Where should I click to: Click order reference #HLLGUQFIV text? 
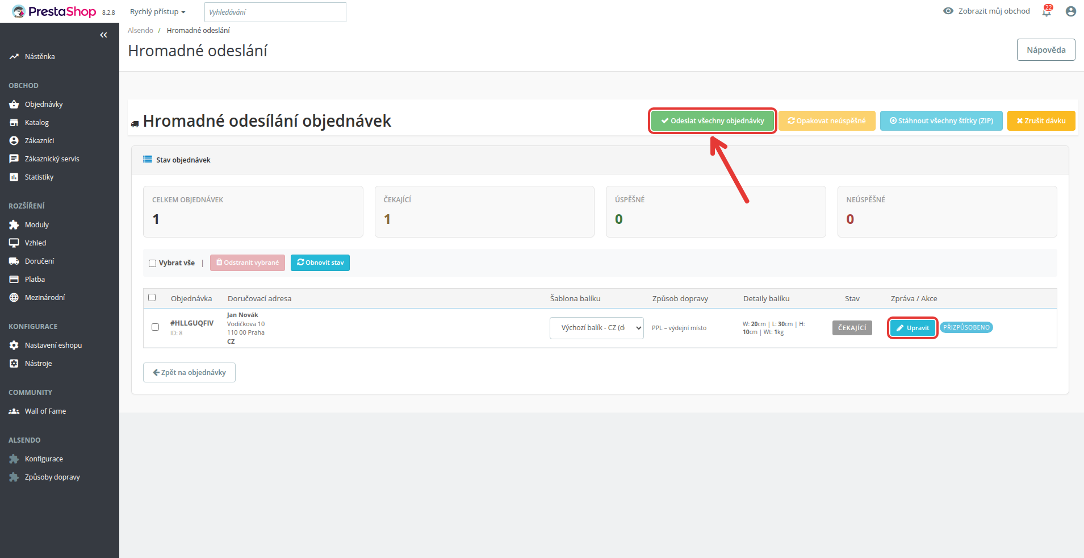(x=192, y=323)
